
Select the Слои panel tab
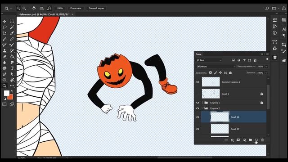tap(198, 54)
